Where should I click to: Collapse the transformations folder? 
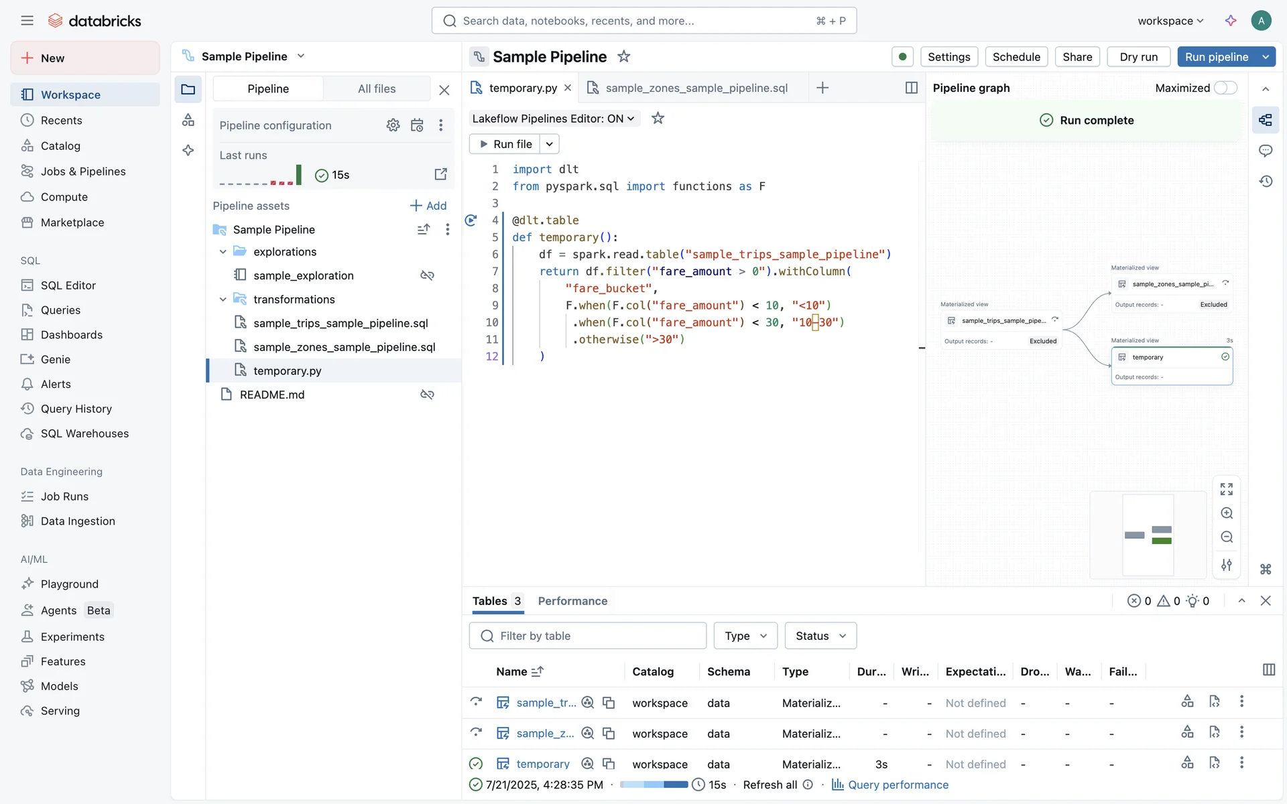coord(223,299)
